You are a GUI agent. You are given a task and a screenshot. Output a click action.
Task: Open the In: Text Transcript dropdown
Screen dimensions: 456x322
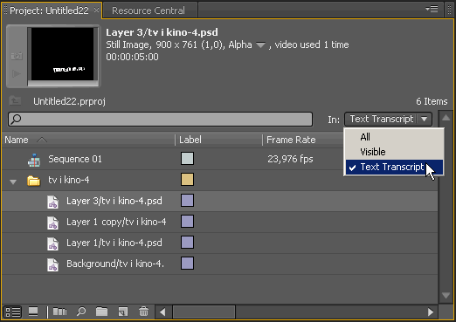coord(388,119)
